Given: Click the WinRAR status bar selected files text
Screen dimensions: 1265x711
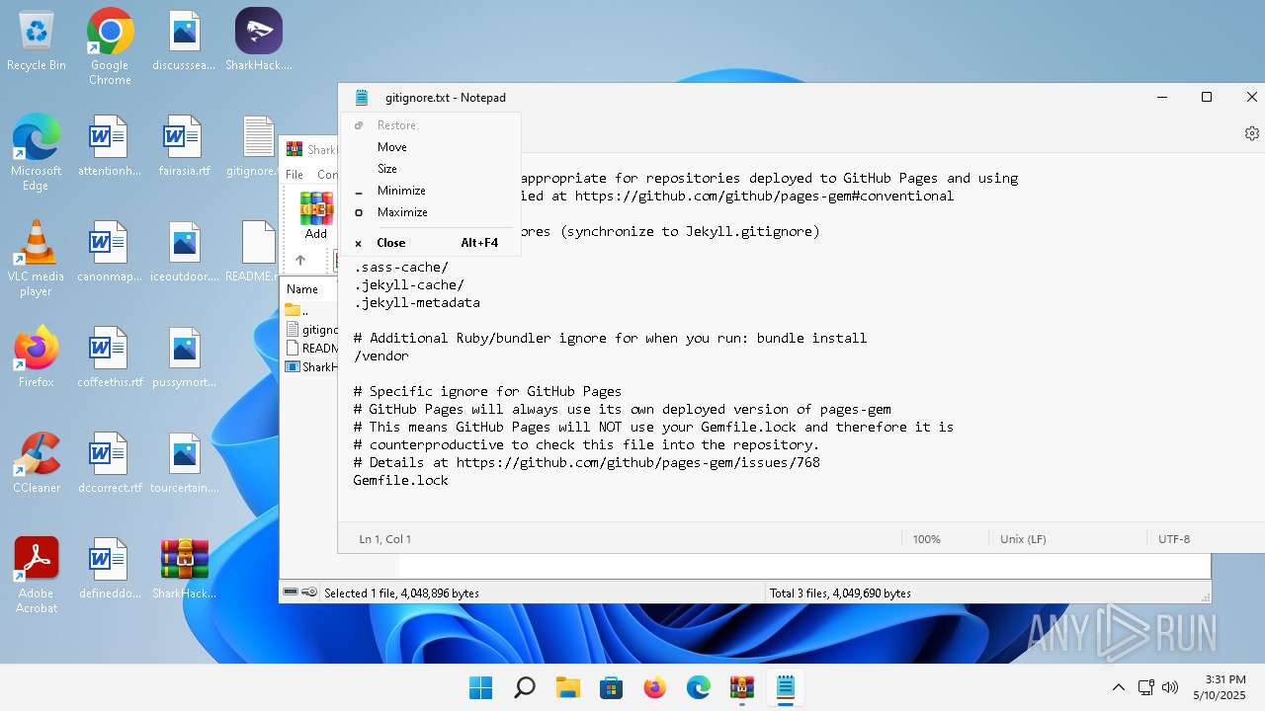Looking at the screenshot, I should coord(401,593).
